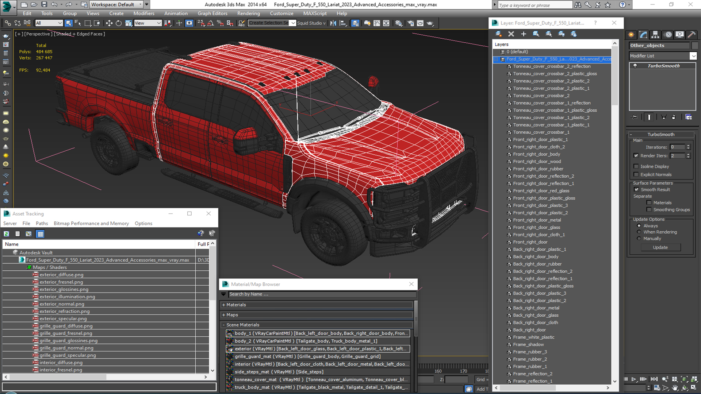Select the Manually update option
Viewport: 701px width, 394px height.
pos(639,239)
